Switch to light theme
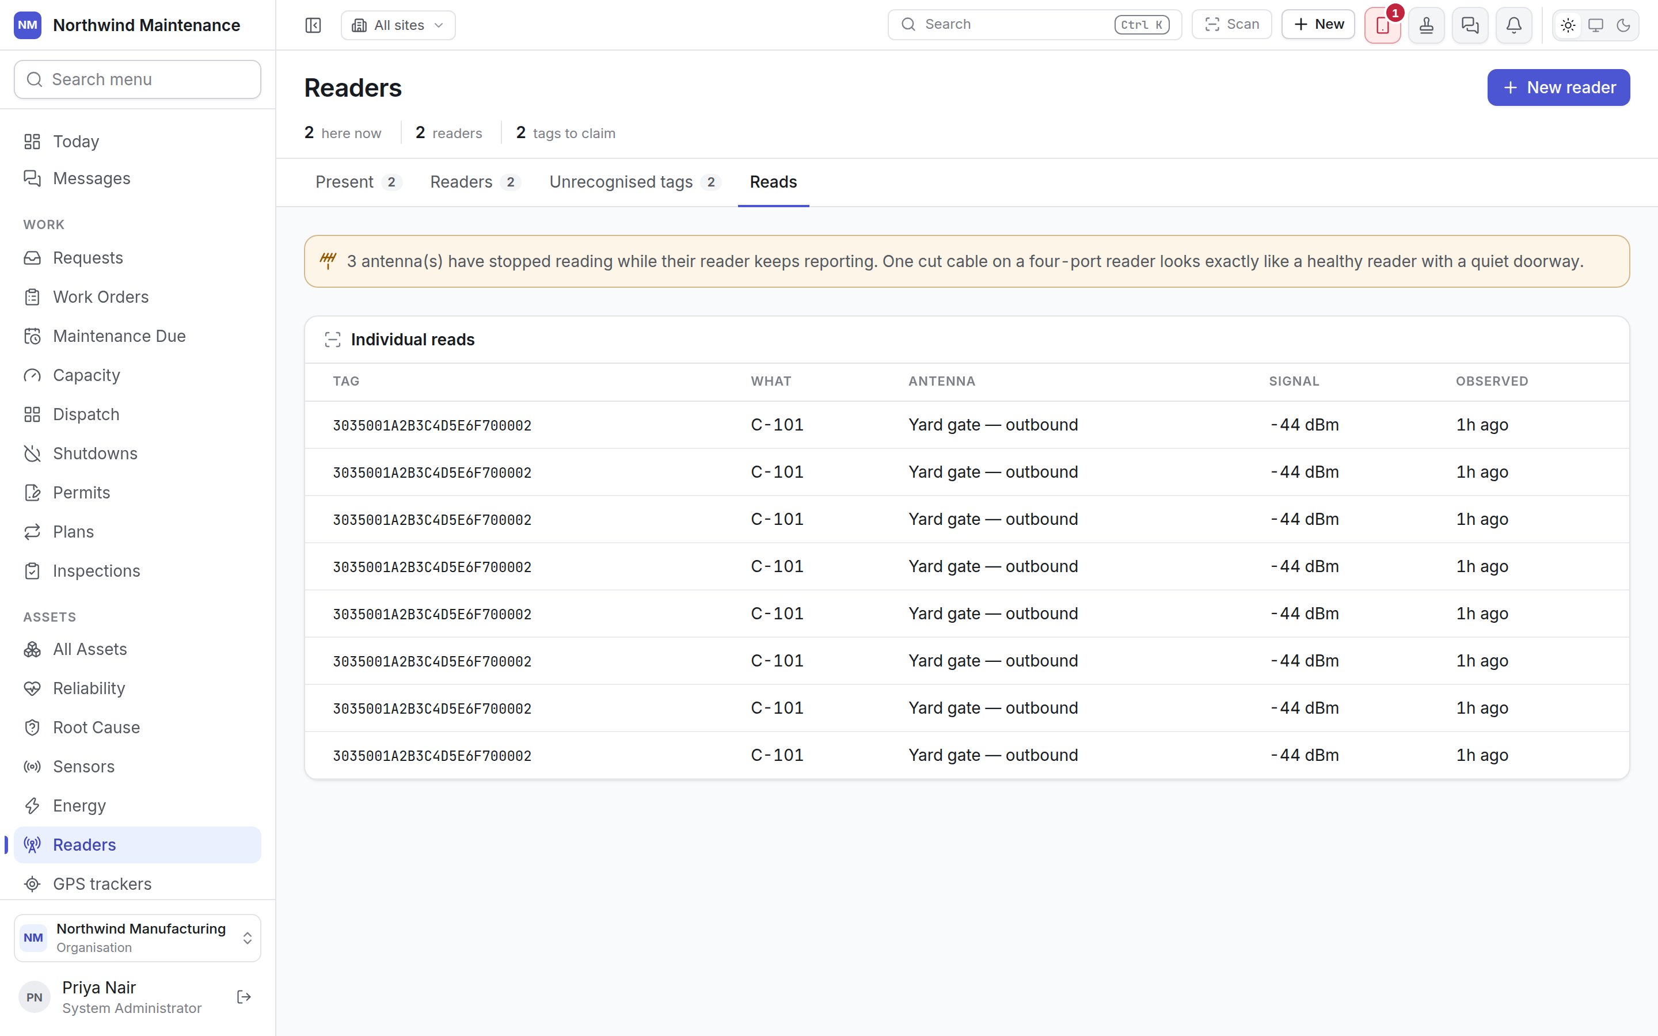Screen dimensions: 1658x1036 tap(1568, 25)
